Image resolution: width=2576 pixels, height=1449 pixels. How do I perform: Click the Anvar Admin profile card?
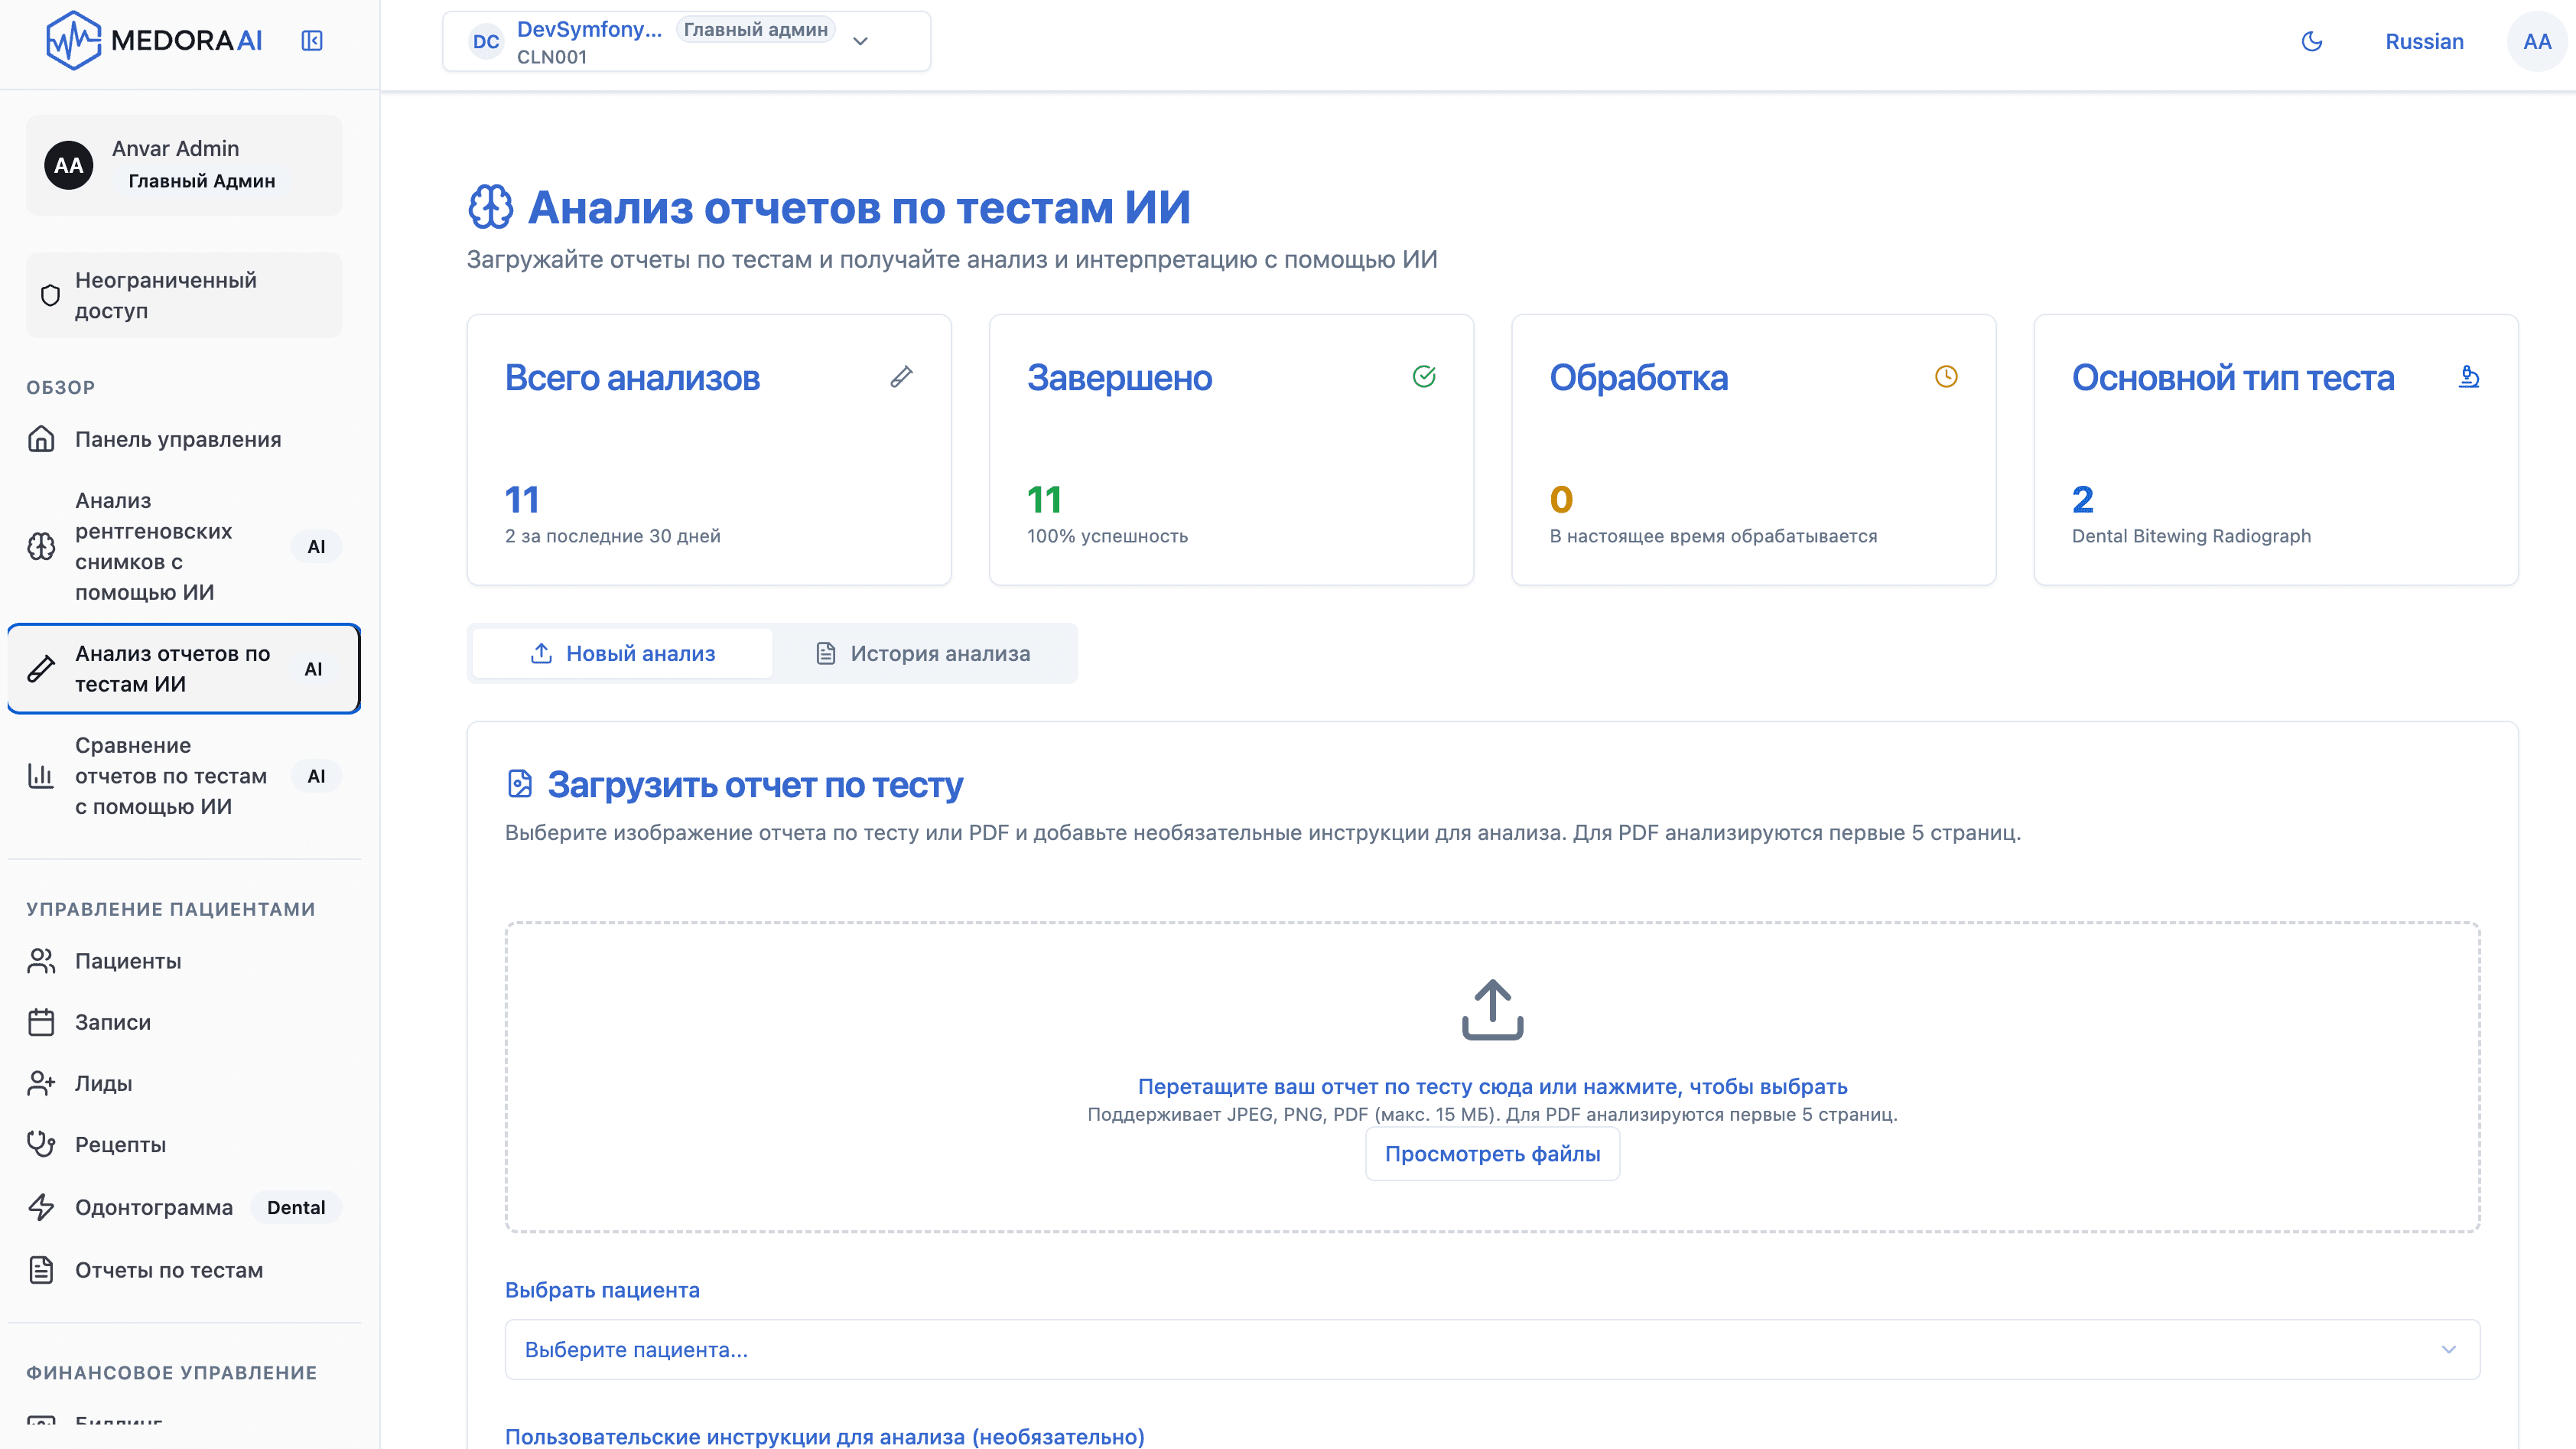(x=184, y=165)
